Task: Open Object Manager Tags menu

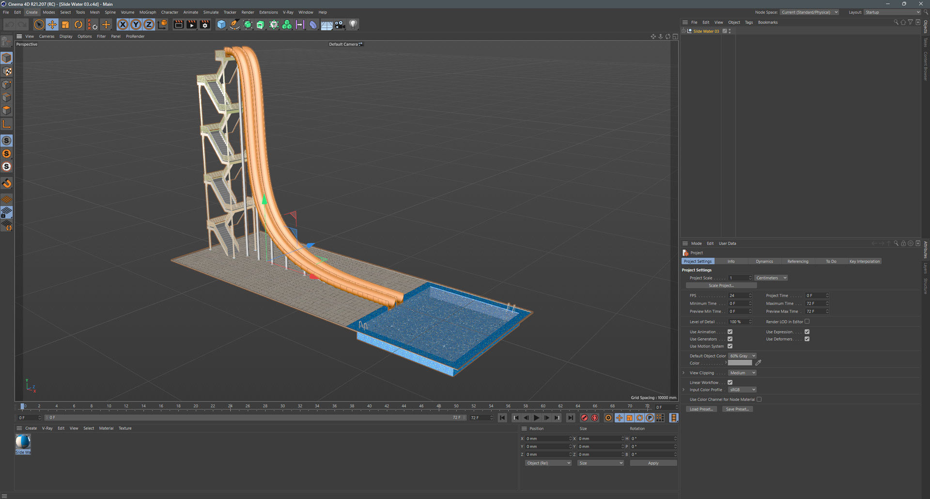Action: pos(749,22)
